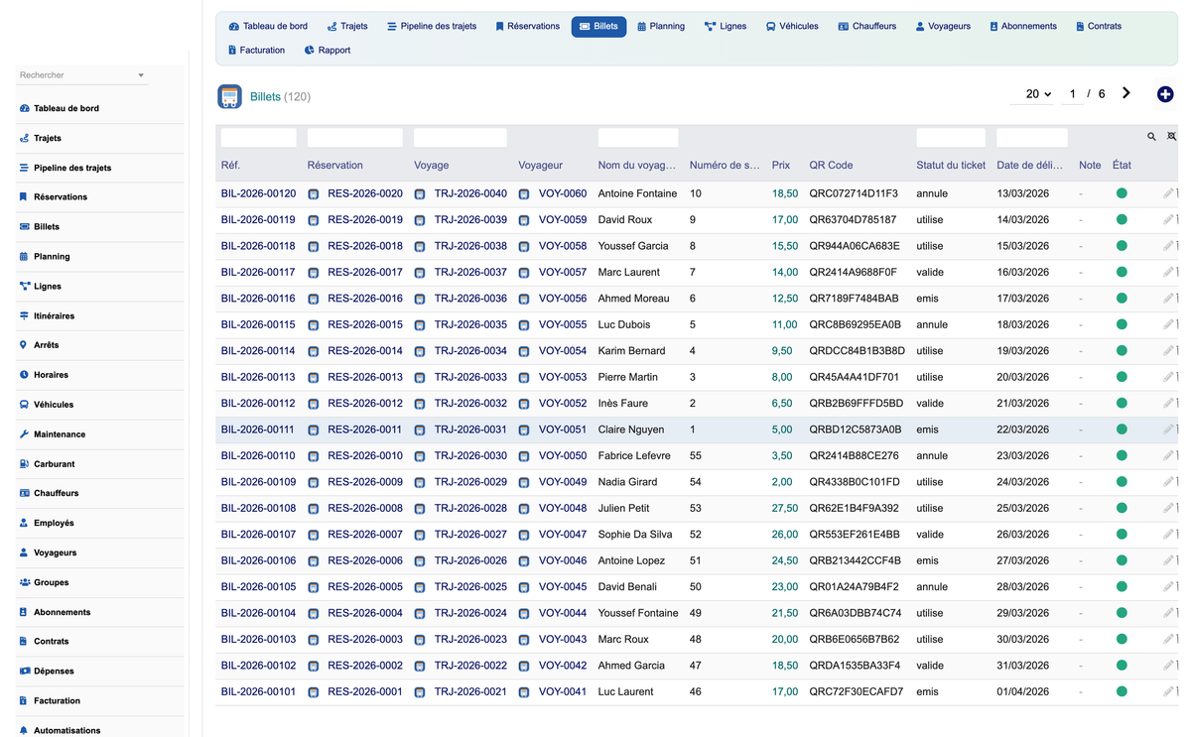The image size is (1191, 737).
Task: Open reservation link RES-2026-0003
Action: 365,640
